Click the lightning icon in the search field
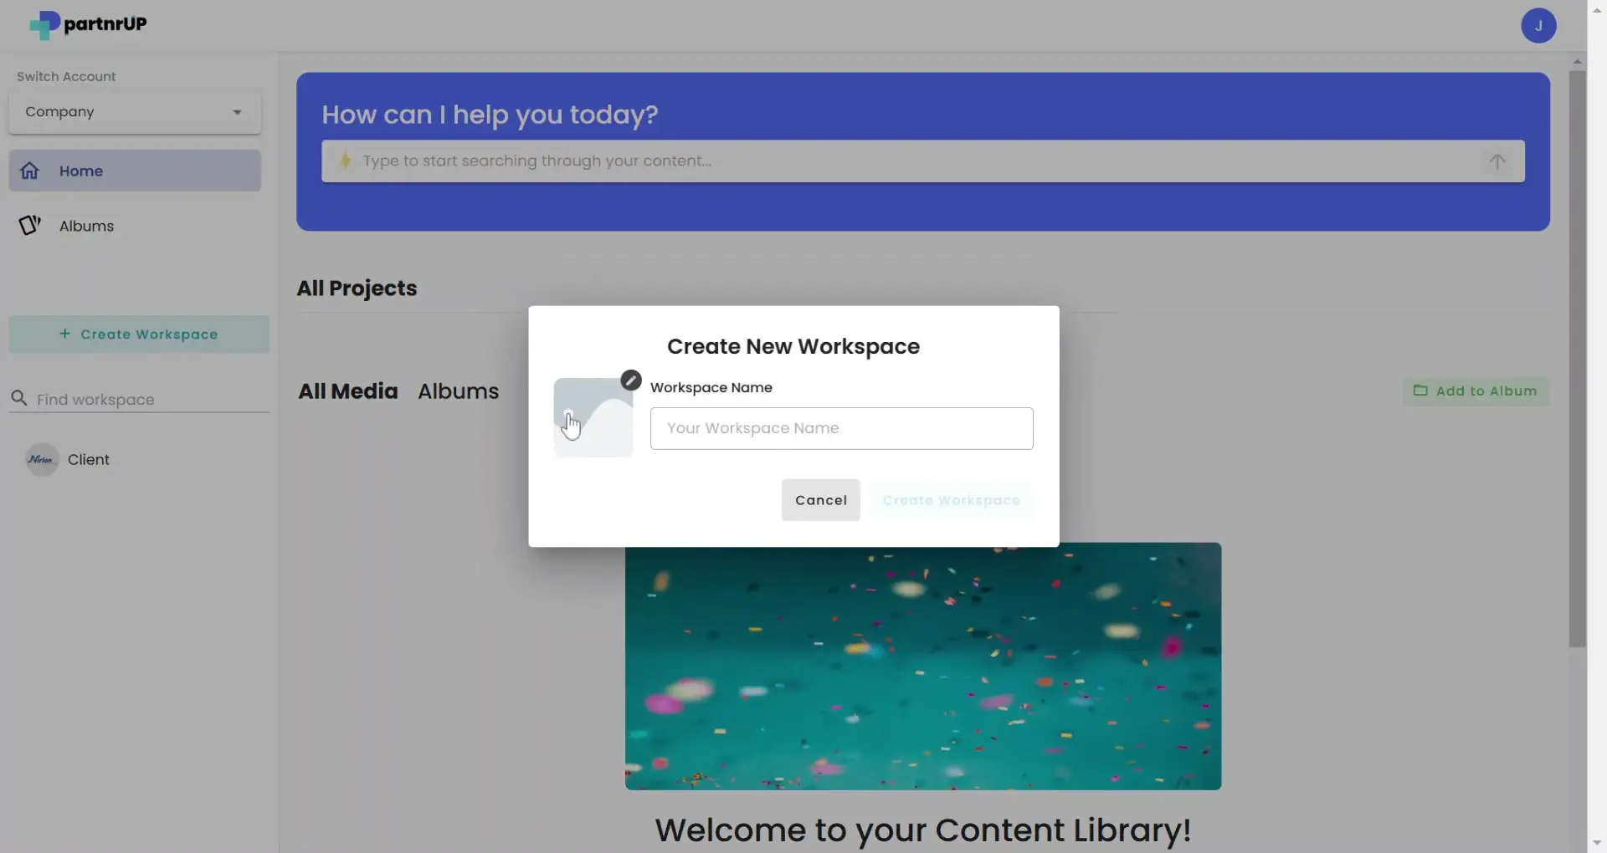Viewport: 1607px width, 853px height. [346, 161]
